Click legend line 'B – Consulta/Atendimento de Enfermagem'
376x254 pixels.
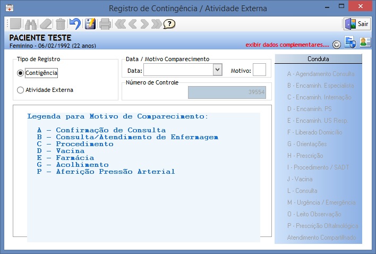click(127, 137)
